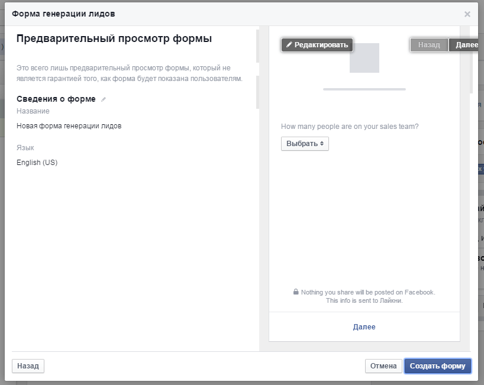The width and height of the screenshot is (484, 385).
Task: Click the Предварительный просмотр формы heading
Action: pyautogui.click(x=114, y=39)
